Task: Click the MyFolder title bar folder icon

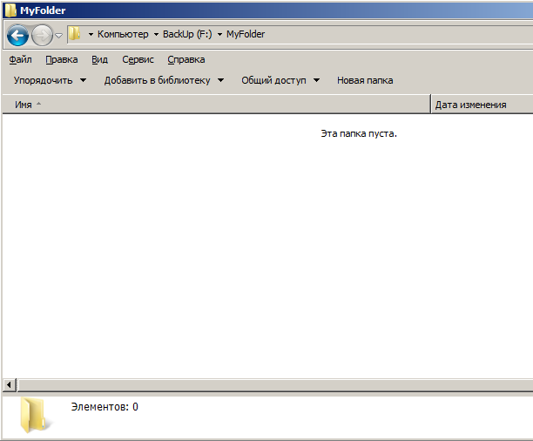Action: (x=10, y=10)
